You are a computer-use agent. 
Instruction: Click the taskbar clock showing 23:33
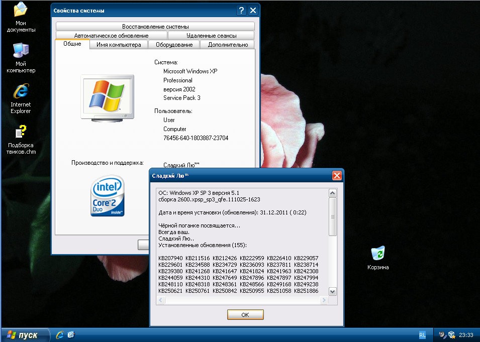point(466,335)
